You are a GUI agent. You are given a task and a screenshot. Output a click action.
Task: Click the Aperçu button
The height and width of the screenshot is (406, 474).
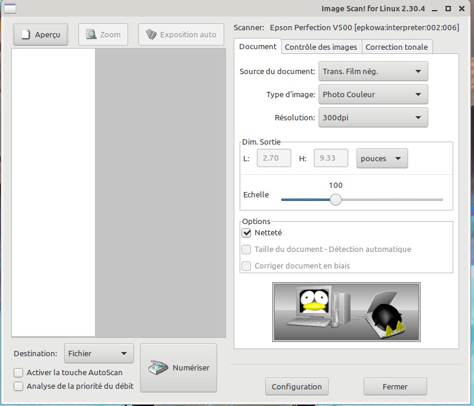(40, 34)
